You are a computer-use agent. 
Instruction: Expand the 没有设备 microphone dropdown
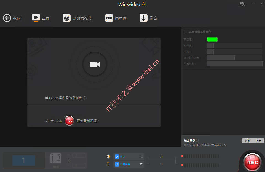(x=141, y=164)
